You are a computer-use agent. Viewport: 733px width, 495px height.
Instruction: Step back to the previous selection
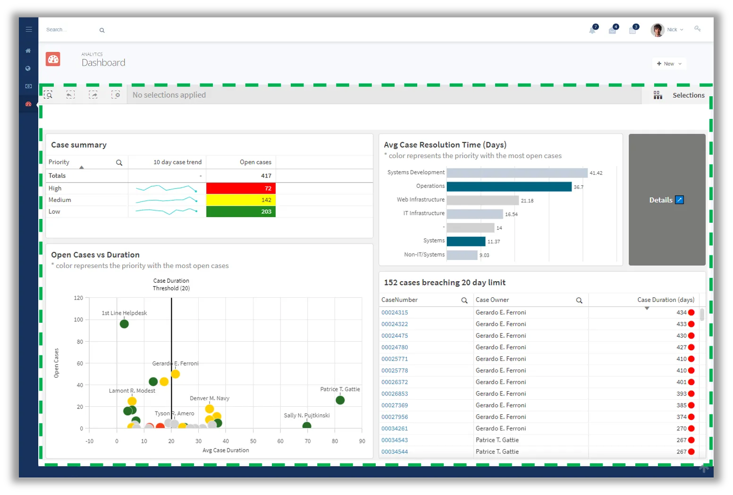coord(71,94)
